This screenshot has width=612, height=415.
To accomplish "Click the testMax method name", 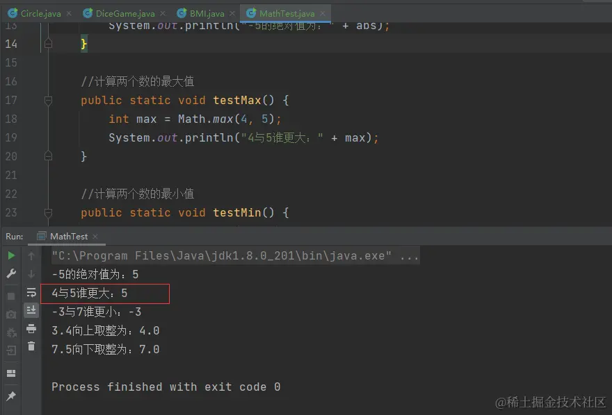I will (x=237, y=100).
